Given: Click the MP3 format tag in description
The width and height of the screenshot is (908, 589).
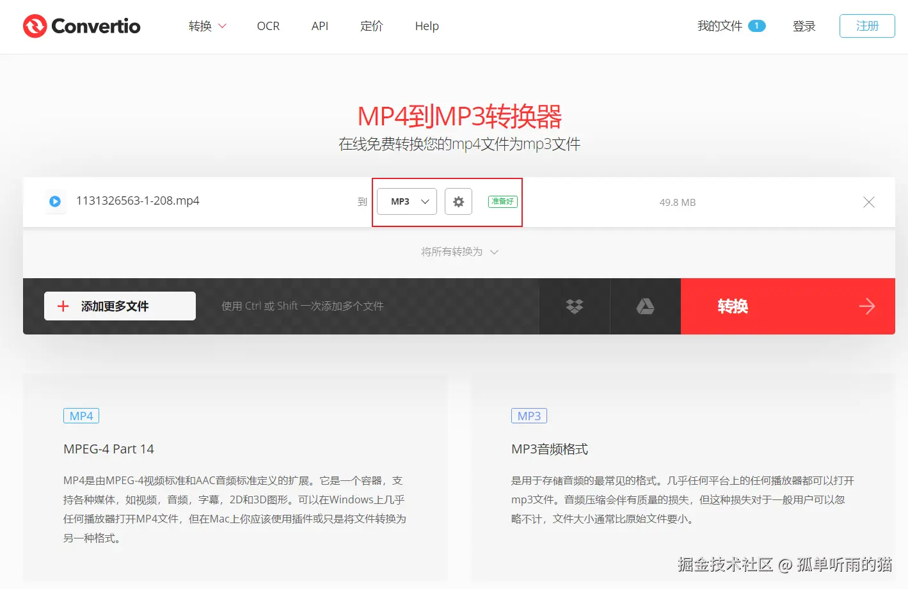Looking at the screenshot, I should click(529, 416).
